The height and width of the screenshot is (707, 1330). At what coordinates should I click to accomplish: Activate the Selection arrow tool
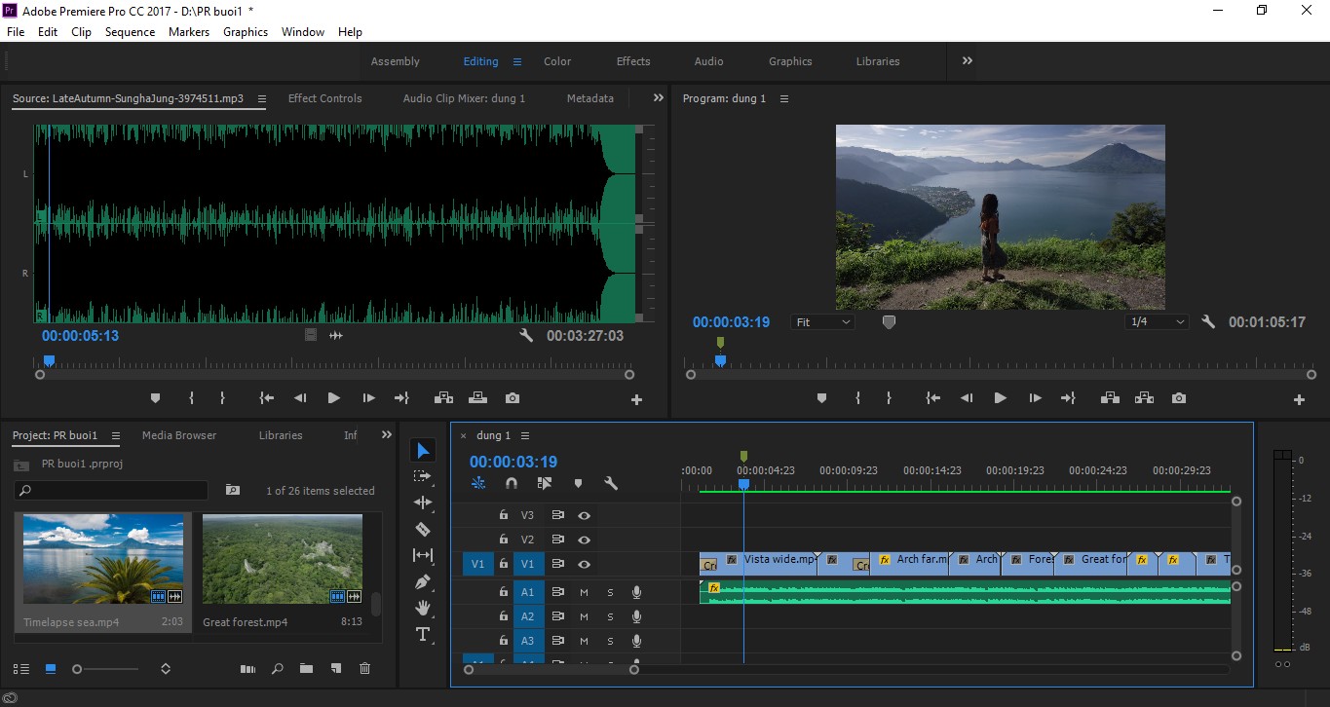click(423, 450)
